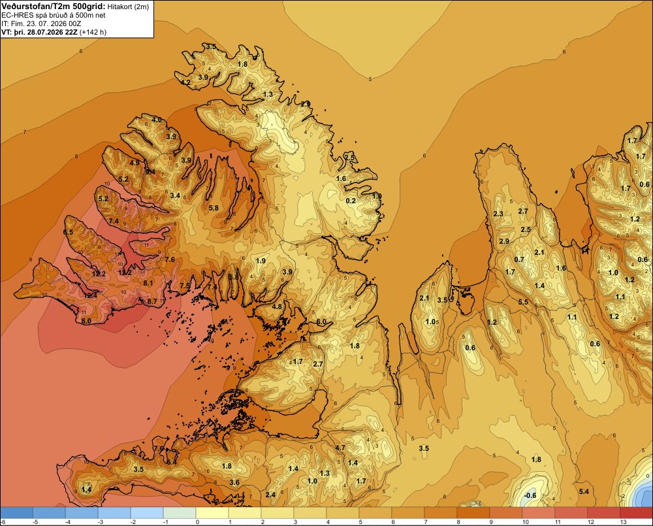The image size is (653, 526).
Task: Select the dark blue legend swatch between -6 and -5
Action: click(x=16, y=512)
